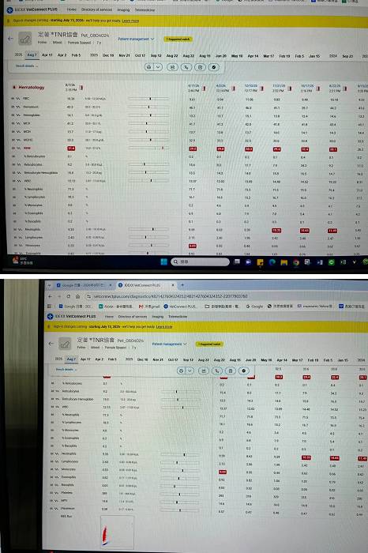Open the Gmail bookmark in bookmarks bar
This screenshot has height=553, width=368.
click(x=148, y=307)
